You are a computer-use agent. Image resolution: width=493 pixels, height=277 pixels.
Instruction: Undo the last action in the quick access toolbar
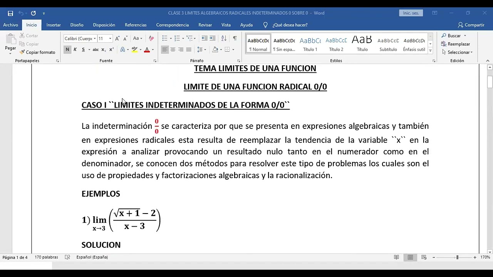pos(21,13)
